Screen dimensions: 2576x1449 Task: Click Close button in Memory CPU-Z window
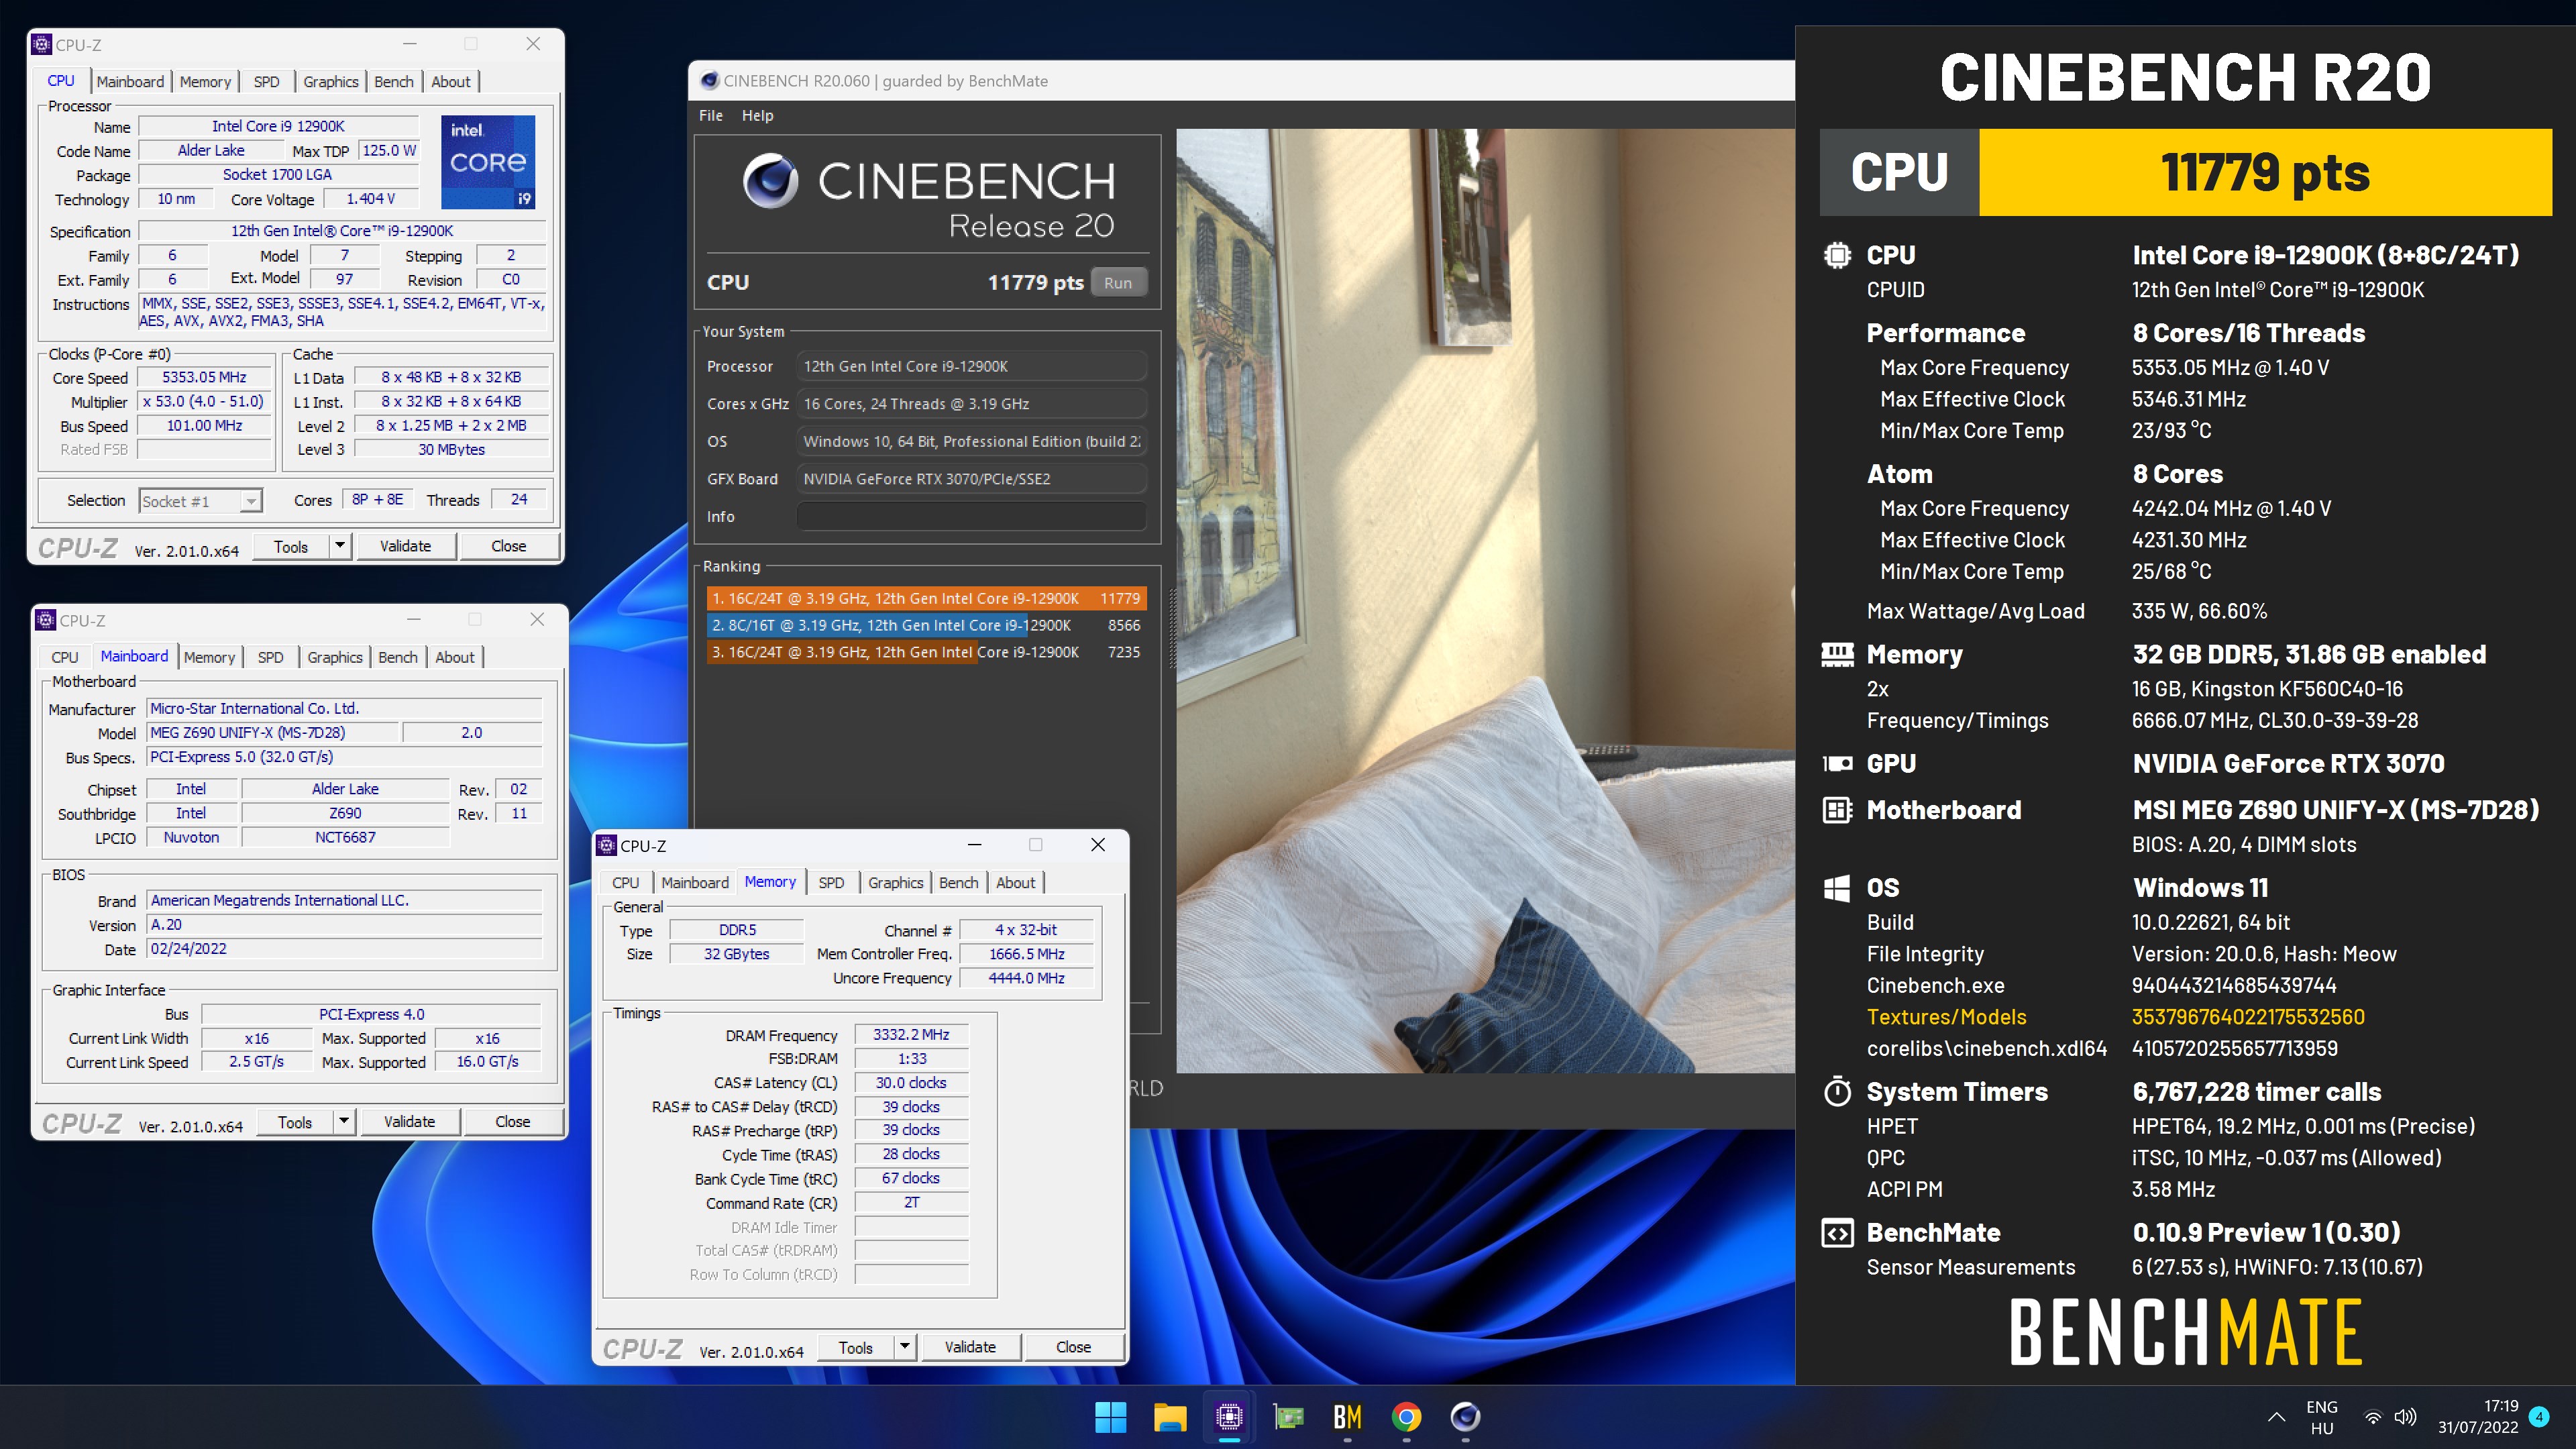point(1073,1347)
